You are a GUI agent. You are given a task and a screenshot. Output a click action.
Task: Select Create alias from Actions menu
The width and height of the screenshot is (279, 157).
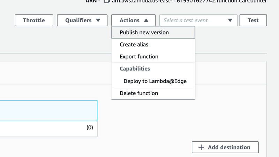(x=153, y=44)
